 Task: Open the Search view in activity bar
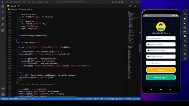[x=3, y=12]
